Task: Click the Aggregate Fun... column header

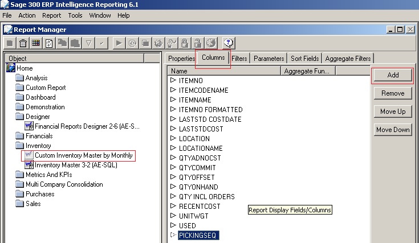Action: pos(308,71)
